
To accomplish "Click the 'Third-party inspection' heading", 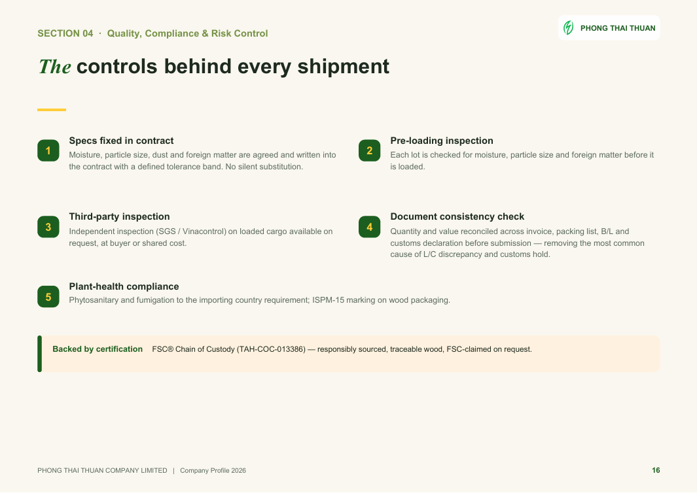I will coord(119,216).
